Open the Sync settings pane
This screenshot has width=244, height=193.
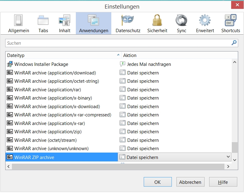(x=181, y=23)
